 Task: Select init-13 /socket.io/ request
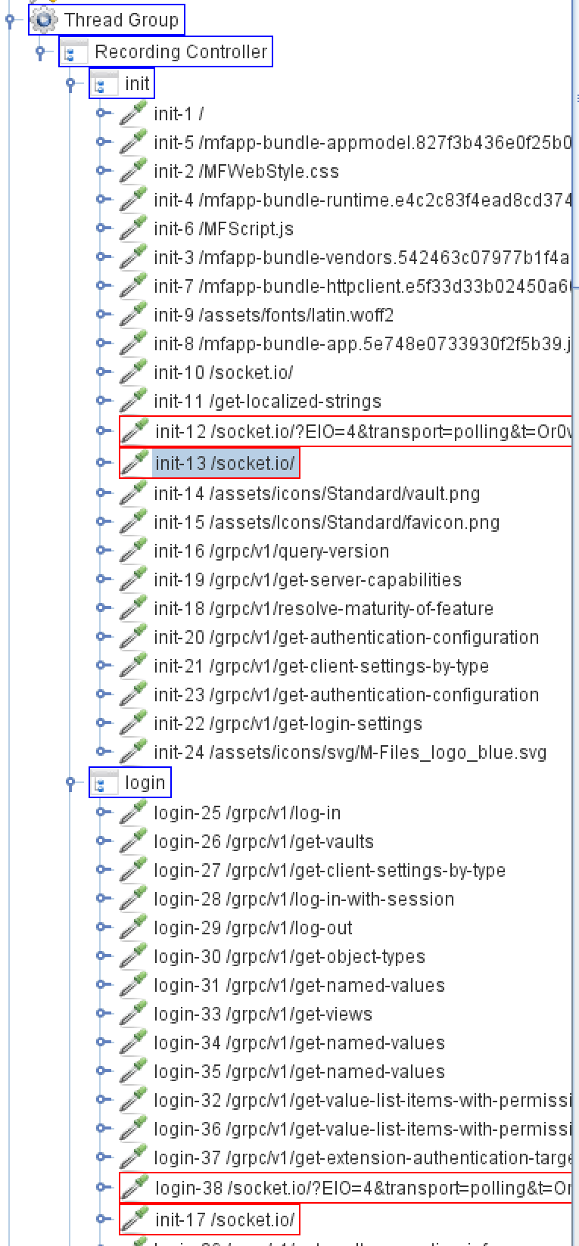click(x=224, y=463)
